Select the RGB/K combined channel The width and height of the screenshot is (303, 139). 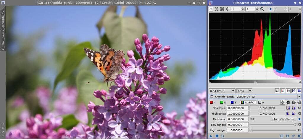pyautogui.click(x=248, y=103)
